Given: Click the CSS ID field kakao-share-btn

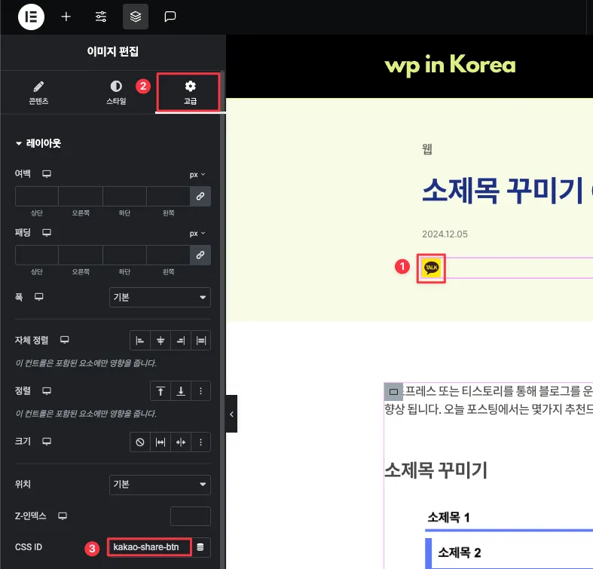Looking at the screenshot, I should (148, 547).
